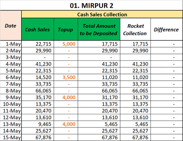Select Cash Sales value 35,170
The image size is (183, 141).
click(38, 97)
